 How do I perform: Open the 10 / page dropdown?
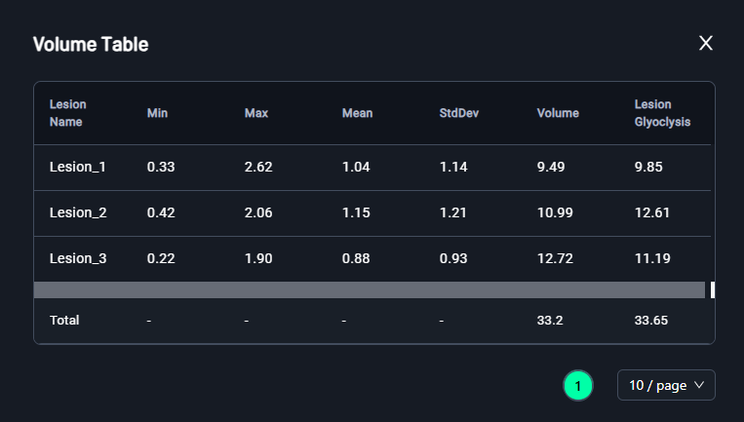(x=666, y=385)
